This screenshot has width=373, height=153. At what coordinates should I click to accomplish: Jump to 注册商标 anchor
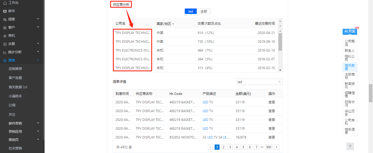[350, 76]
